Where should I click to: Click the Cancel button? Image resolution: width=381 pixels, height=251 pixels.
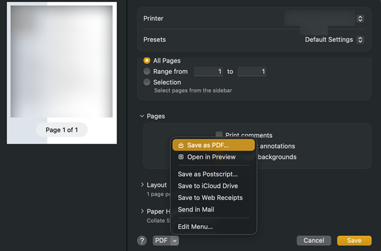(314, 240)
